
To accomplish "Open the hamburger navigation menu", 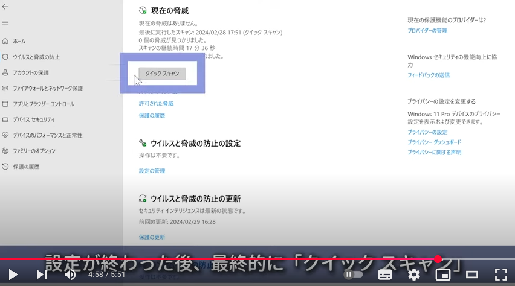I will (5, 23).
